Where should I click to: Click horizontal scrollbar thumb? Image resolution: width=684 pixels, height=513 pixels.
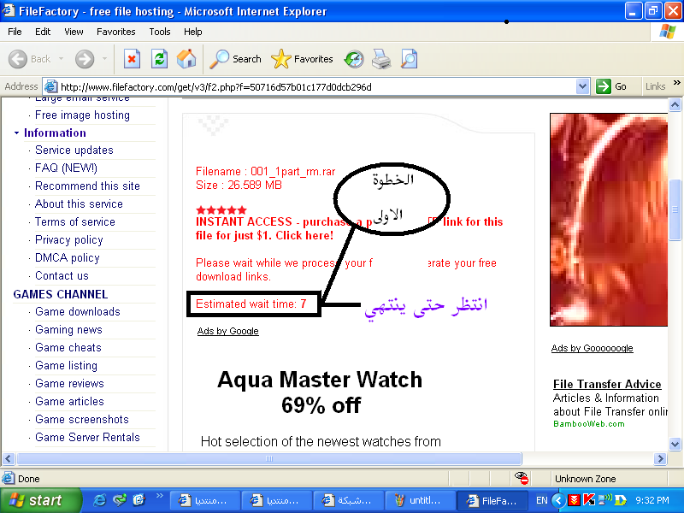(x=269, y=458)
